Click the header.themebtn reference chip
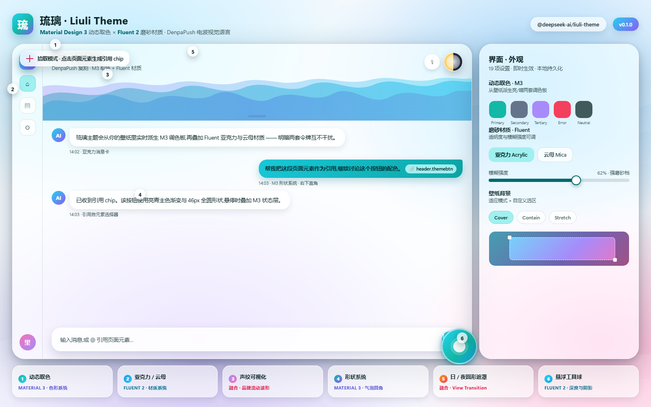651x407 pixels. pos(431,169)
